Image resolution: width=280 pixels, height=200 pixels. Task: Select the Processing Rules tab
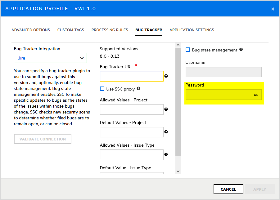(110, 30)
